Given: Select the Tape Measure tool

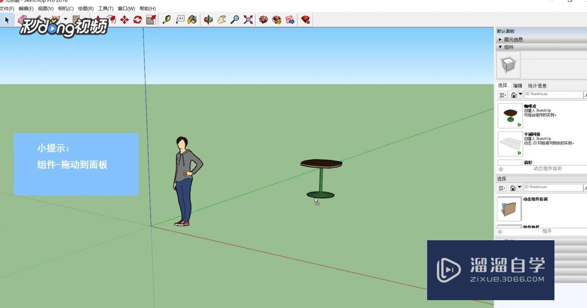Looking at the screenshot, I should click(x=167, y=20).
